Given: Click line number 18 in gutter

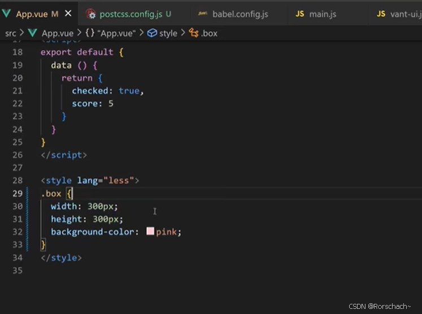Looking at the screenshot, I should point(18,52).
